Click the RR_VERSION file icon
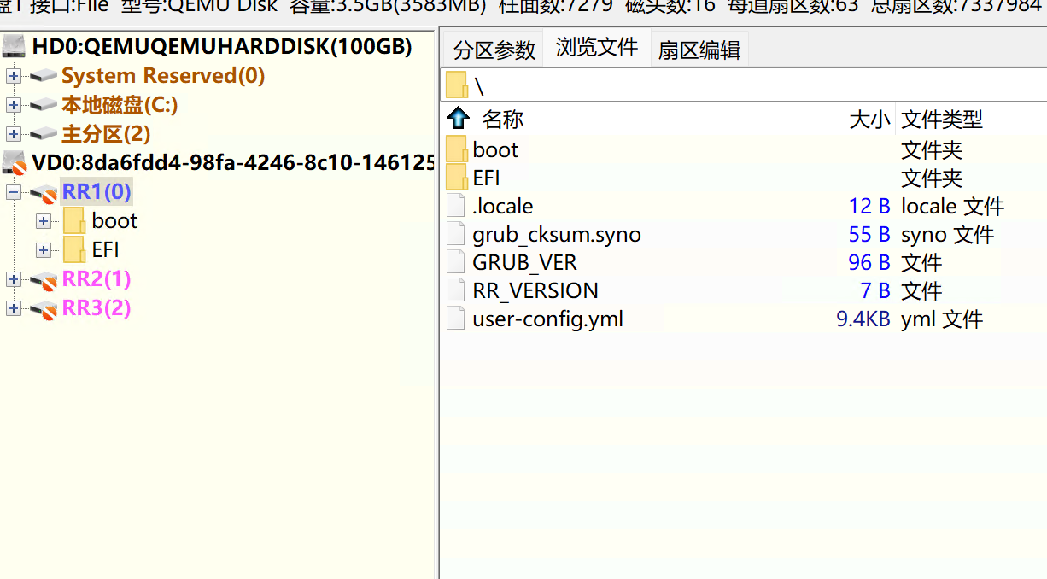This screenshot has width=1047, height=579. (x=457, y=290)
